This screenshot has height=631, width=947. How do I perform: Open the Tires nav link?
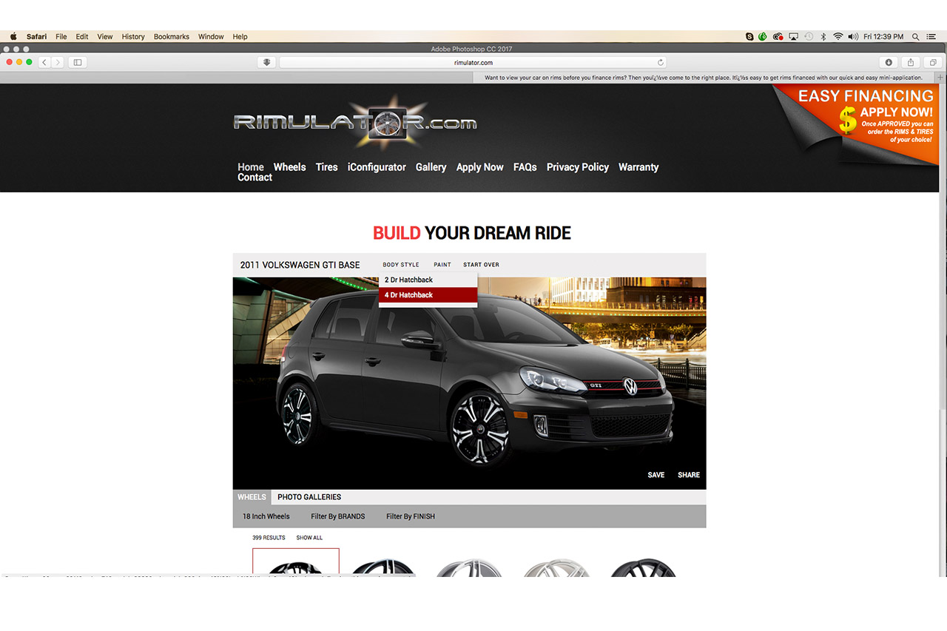pos(326,167)
